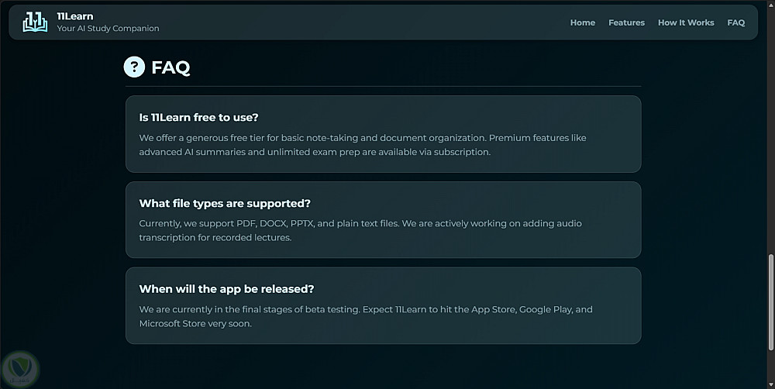Expand "When will the app be released?" question

pos(226,289)
